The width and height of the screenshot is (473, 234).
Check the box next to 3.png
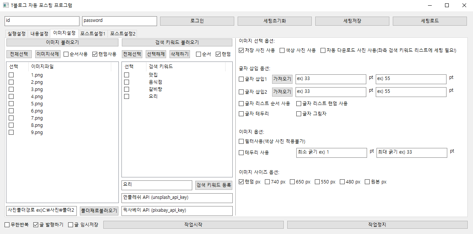(x=11, y=89)
